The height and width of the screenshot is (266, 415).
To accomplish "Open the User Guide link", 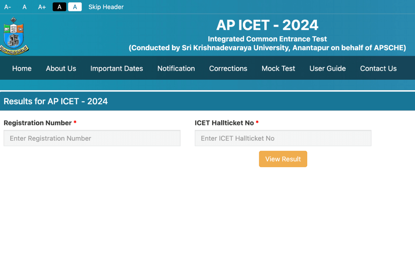I will point(328,69).
